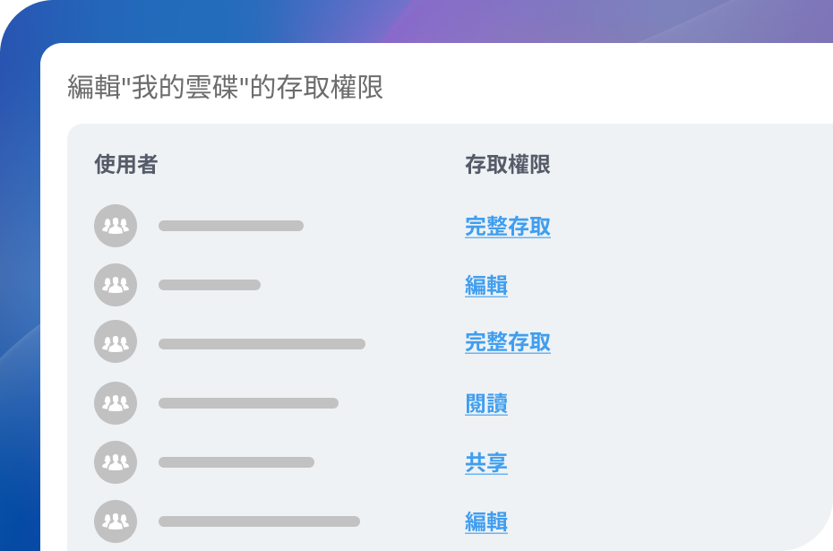Select the group avatar in the fourth row
This screenshot has width=833, height=551.
click(116, 403)
